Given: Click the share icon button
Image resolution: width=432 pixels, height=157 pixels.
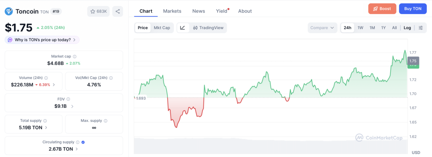Looking at the screenshot, I should click(118, 11).
